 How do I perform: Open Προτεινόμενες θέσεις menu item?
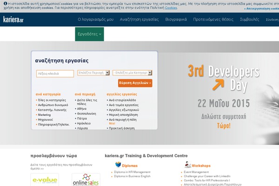213,20
